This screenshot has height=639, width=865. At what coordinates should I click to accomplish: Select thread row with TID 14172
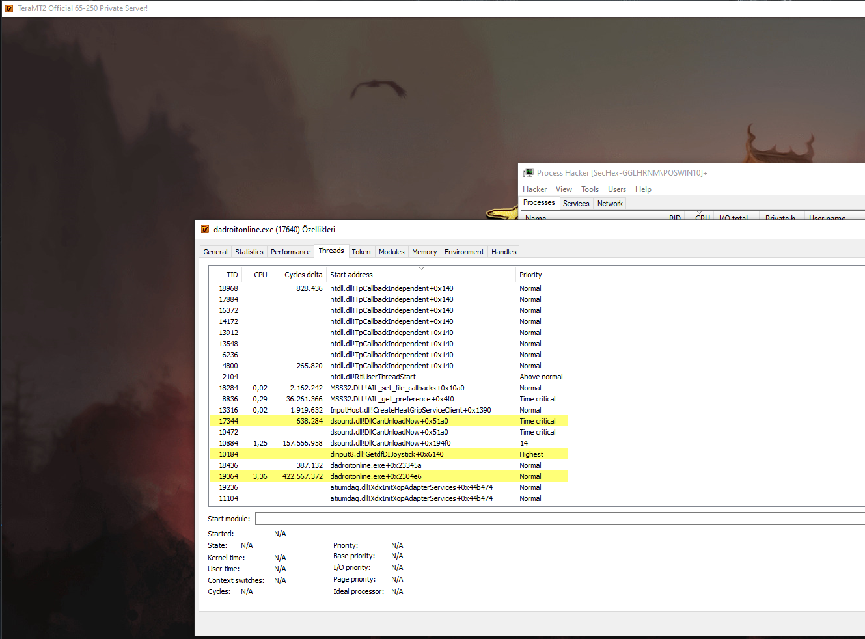389,321
